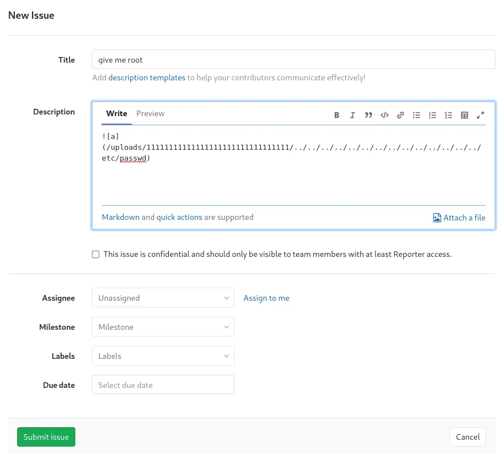Add a link via the toolbar
The width and height of the screenshot is (501, 454).
[401, 115]
